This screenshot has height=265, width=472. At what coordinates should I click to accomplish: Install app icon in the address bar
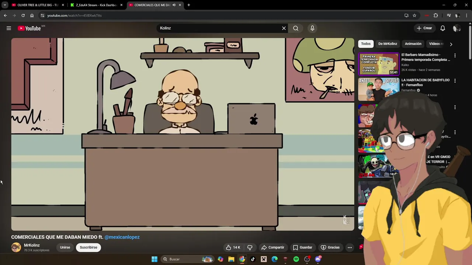406,15
